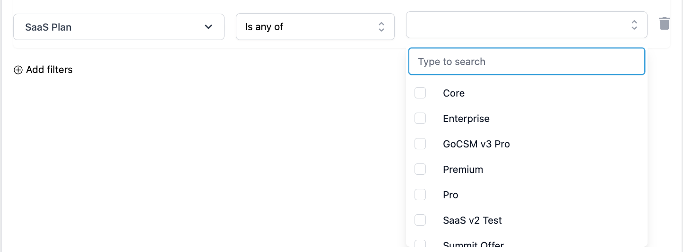This screenshot has width=683, height=252.
Task: Collapse the empty value selector dropdown
Action: (527, 25)
